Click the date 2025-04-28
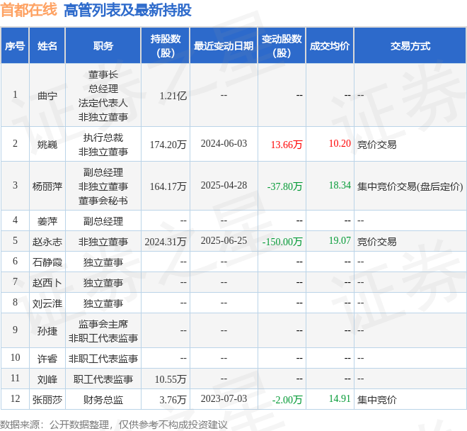This screenshot has height=431, width=467. pos(224,185)
